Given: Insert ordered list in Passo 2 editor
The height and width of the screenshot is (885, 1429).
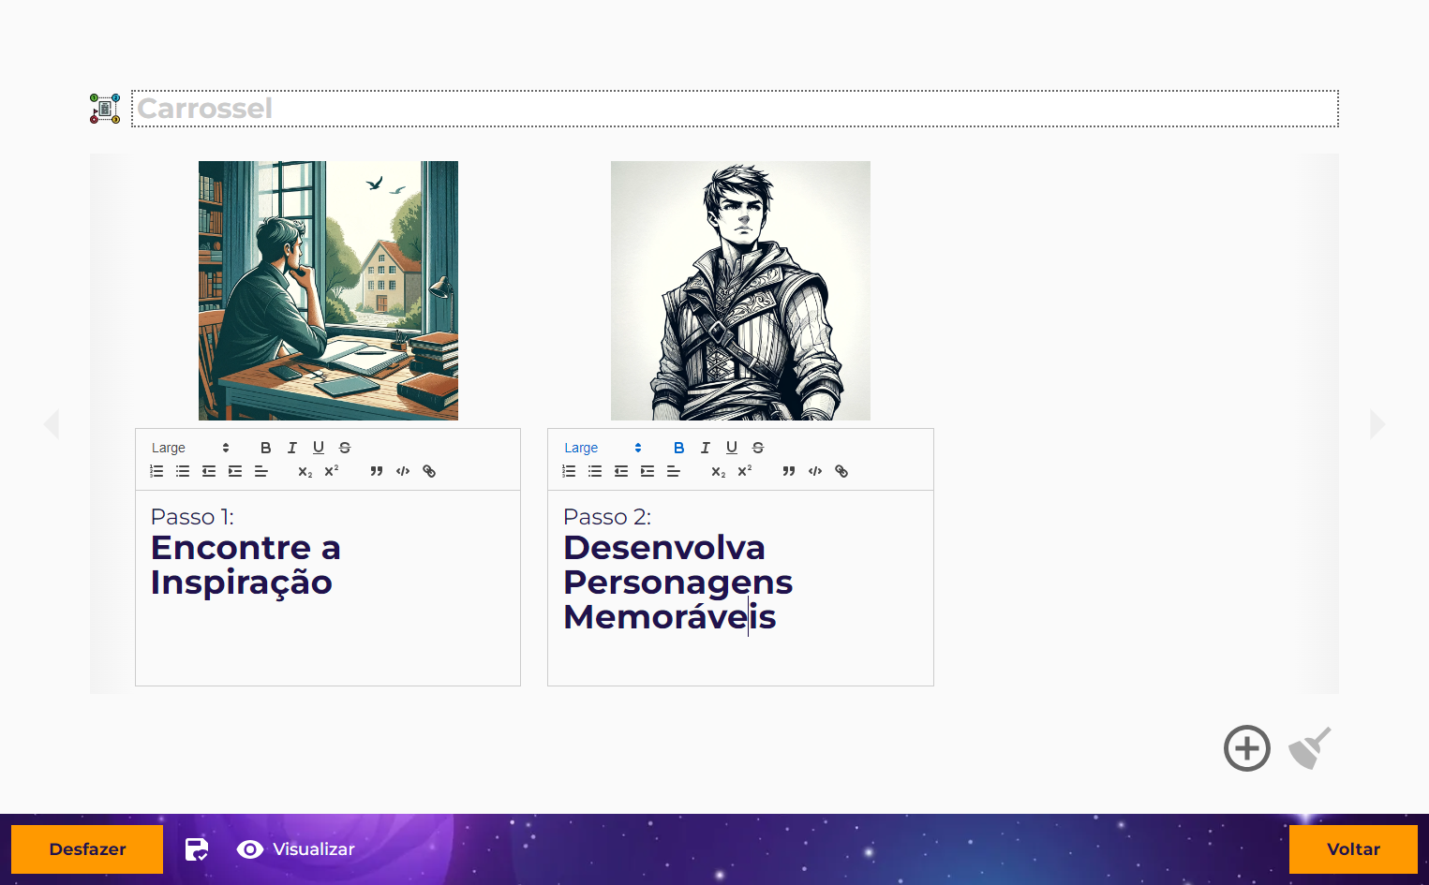Looking at the screenshot, I should coord(569,471).
